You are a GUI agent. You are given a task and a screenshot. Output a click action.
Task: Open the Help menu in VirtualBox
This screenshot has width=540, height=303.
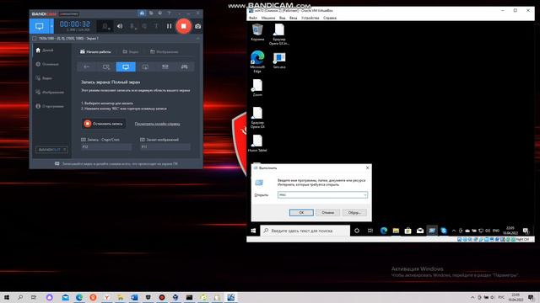pos(330,18)
